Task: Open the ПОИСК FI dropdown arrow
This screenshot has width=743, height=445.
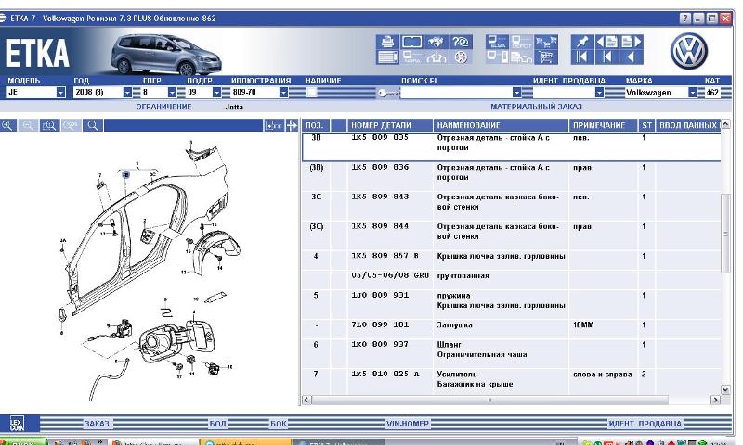Action: tap(517, 92)
